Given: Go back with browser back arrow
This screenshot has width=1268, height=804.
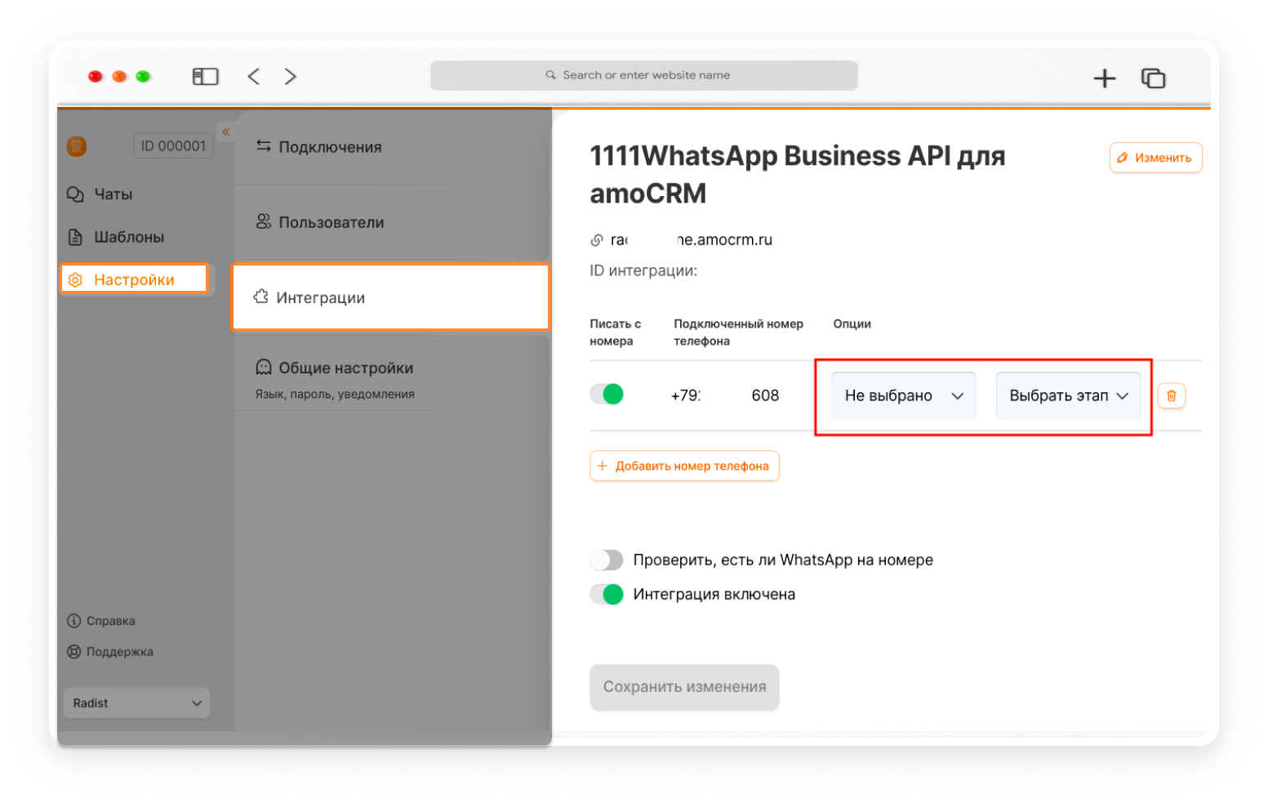Looking at the screenshot, I should pos(254,77).
